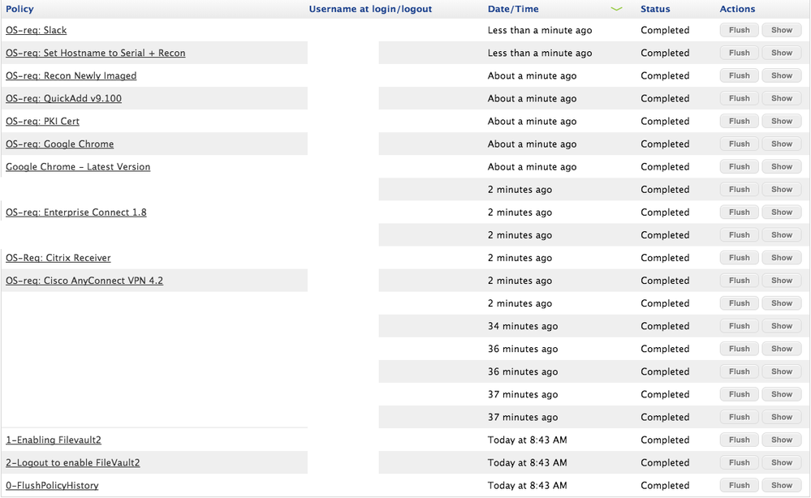This screenshot has width=811, height=498.
Task: Show the 0-FlushPolicyHistory log details
Action: (782, 485)
